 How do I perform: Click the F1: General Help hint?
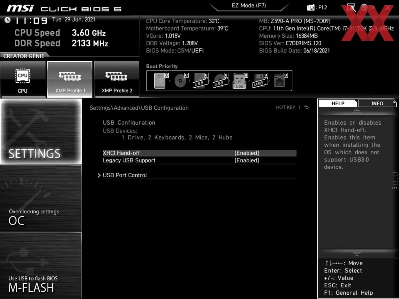349,293
